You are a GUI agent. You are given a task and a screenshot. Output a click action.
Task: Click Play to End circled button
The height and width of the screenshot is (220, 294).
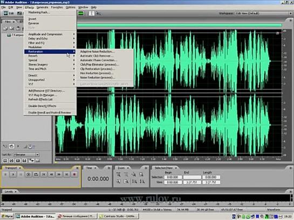tap(28, 174)
